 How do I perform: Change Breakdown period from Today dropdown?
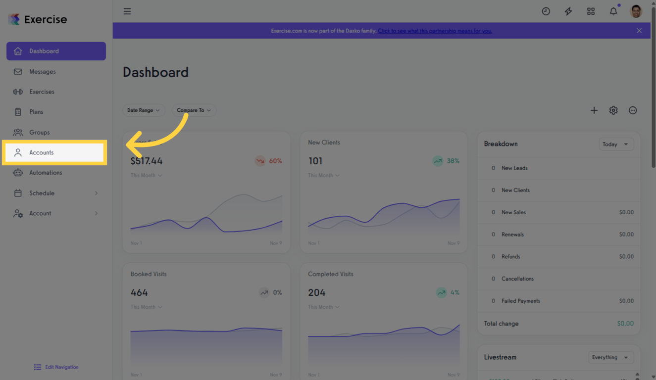(616, 144)
